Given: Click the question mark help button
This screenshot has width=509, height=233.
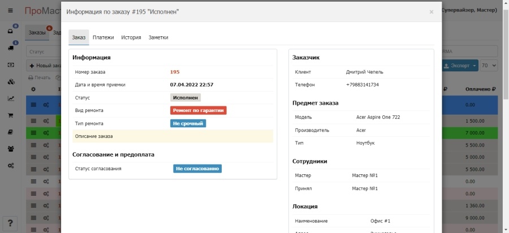Looking at the screenshot, I should pyautogui.click(x=11, y=223).
